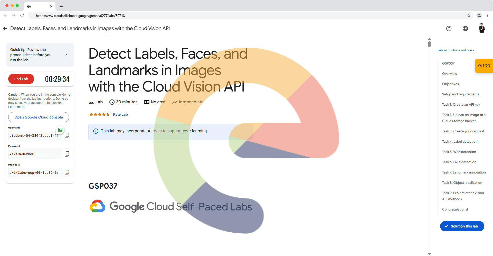Copy the Username to clipboard

coord(67,135)
